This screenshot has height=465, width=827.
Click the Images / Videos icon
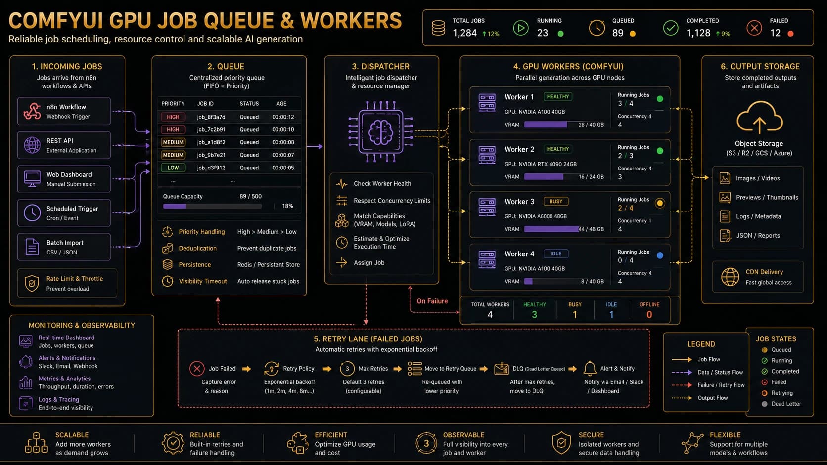pos(725,178)
